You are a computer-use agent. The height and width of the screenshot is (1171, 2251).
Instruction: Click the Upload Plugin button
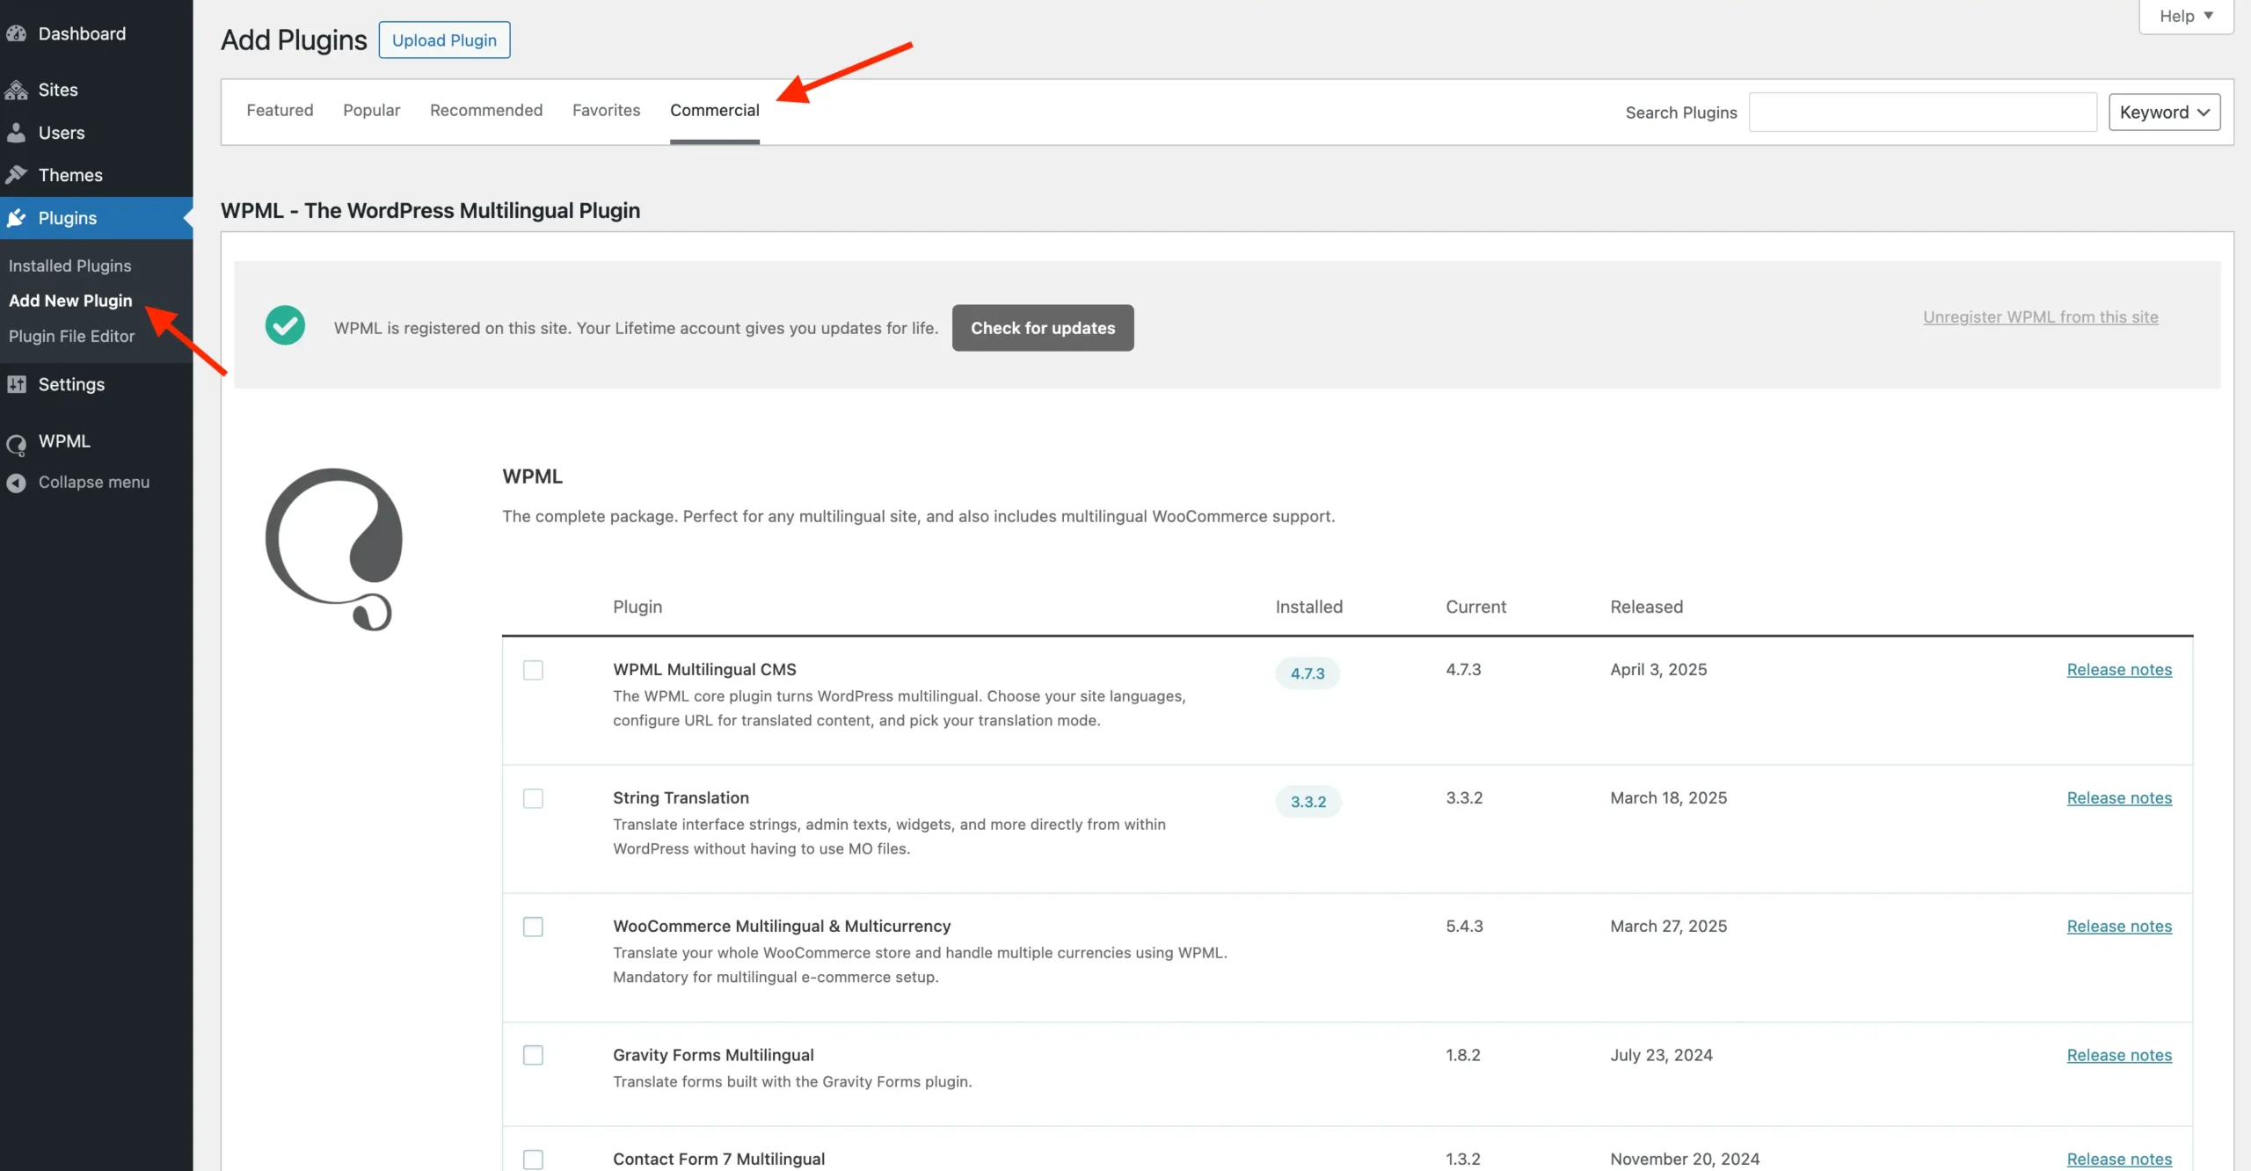pos(444,40)
